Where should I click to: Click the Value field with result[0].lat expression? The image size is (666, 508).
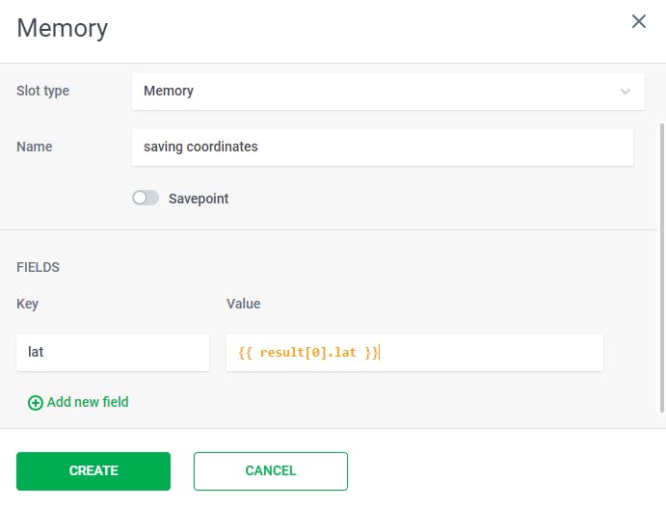tap(414, 353)
